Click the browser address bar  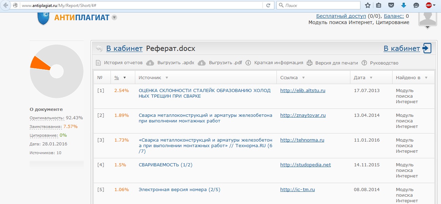(x=141, y=5)
